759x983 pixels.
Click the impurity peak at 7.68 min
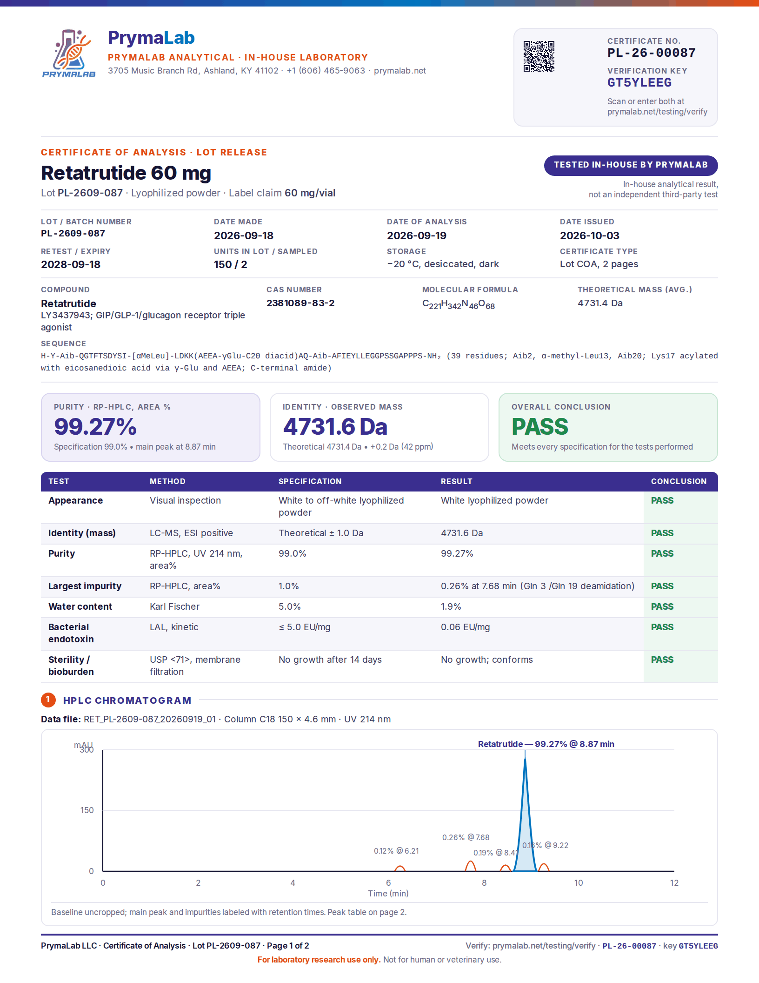click(x=471, y=866)
